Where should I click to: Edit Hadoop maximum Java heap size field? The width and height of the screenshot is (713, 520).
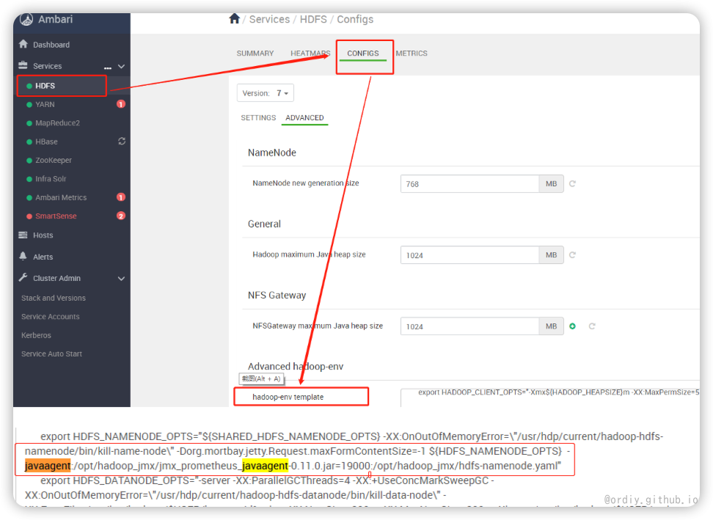click(x=469, y=255)
